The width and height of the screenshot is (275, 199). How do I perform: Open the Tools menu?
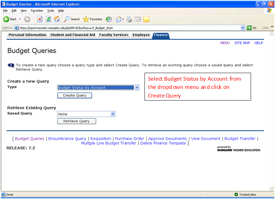pyautogui.click(x=50, y=11)
